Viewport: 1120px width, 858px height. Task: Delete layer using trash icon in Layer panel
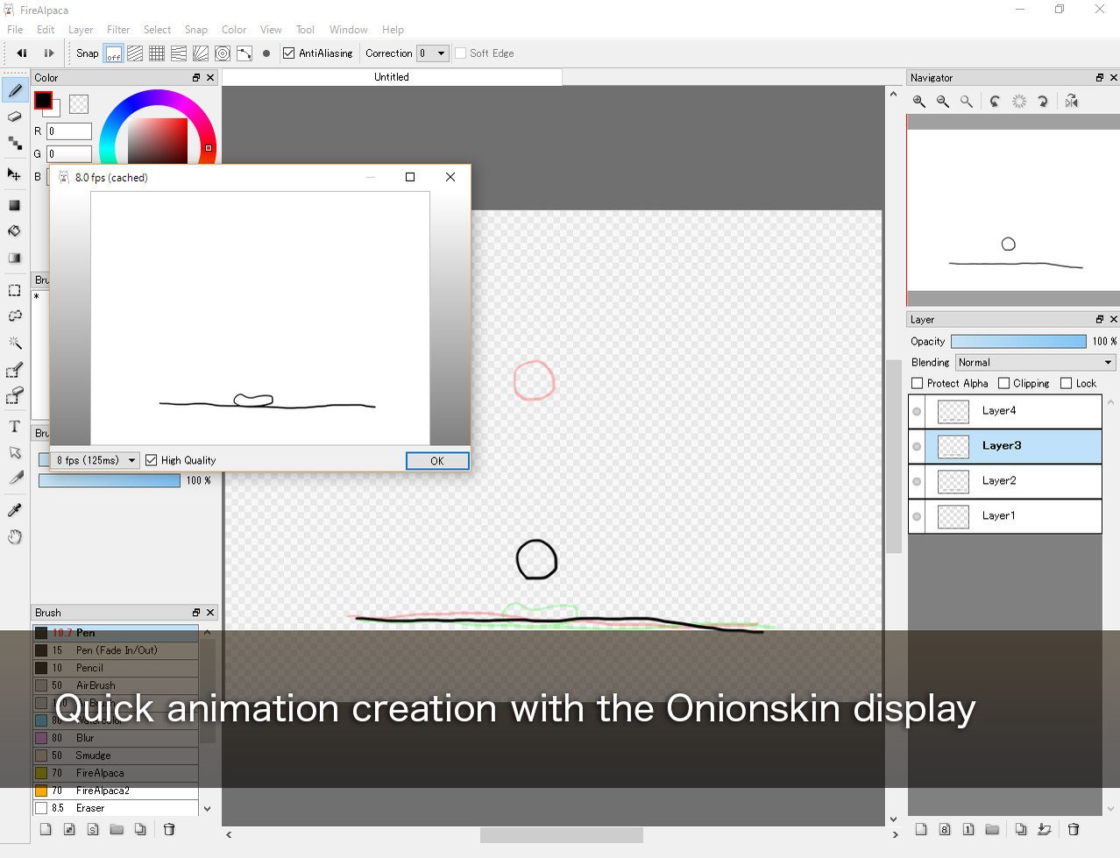pyautogui.click(x=1074, y=829)
